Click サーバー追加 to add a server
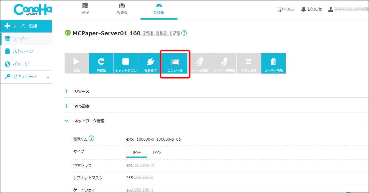369x193 pixels. point(26,26)
